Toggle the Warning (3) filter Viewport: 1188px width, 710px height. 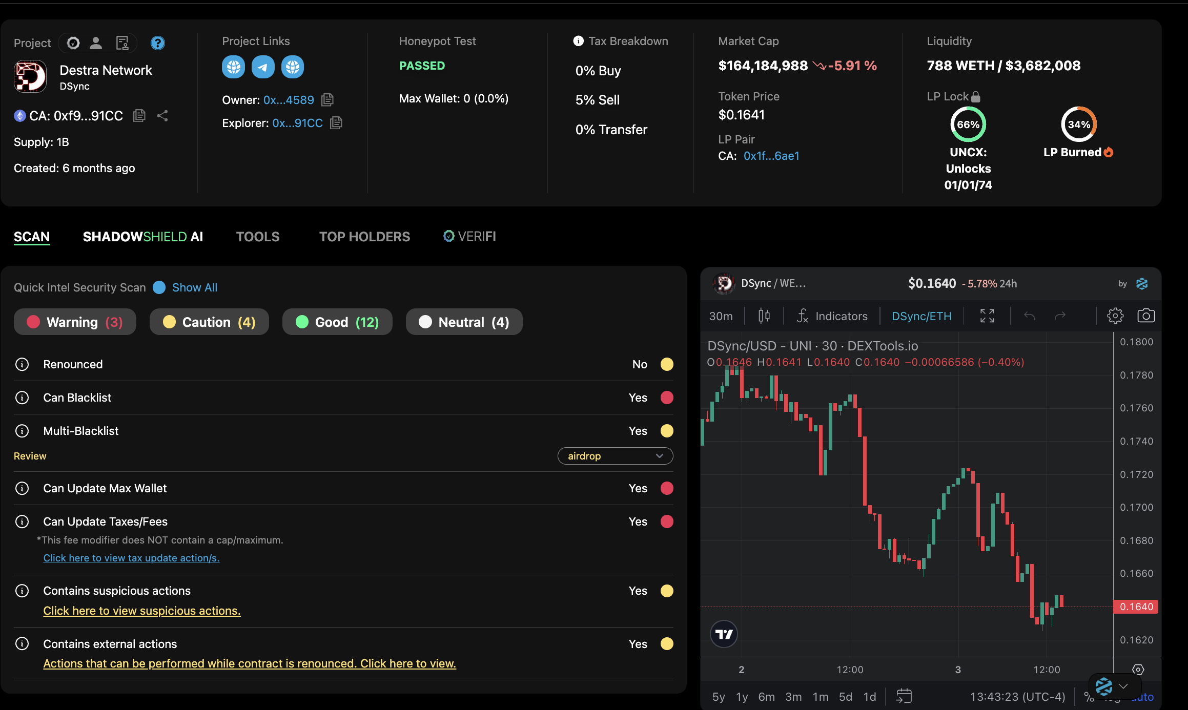pos(75,322)
